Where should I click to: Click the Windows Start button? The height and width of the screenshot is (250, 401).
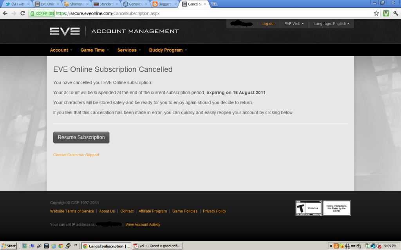tap(9, 246)
